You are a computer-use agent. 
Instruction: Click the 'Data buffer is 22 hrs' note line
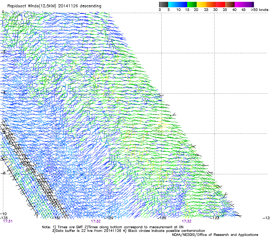tap(128, 231)
